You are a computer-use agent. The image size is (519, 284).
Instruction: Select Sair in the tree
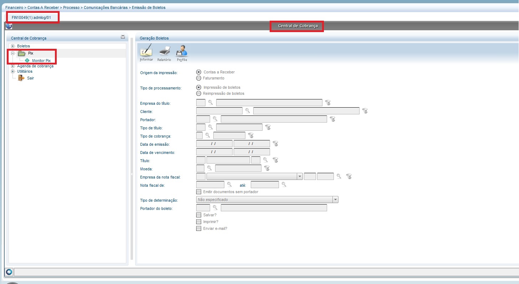coord(30,78)
